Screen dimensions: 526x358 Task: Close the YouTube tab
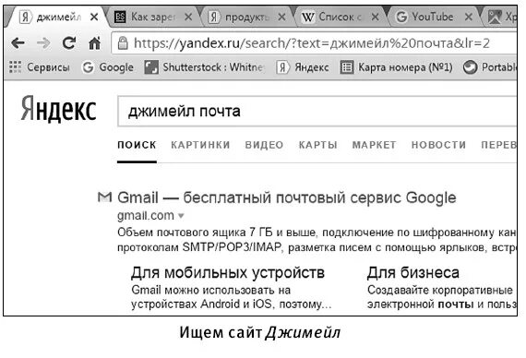coord(469,17)
